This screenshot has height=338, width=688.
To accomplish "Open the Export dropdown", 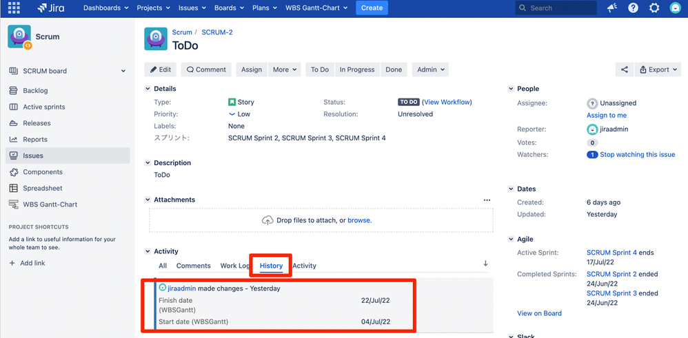I will point(658,70).
